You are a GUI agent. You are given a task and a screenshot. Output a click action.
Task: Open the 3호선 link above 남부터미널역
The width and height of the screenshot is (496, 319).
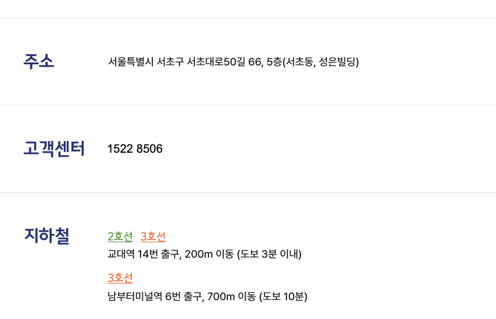coord(120,278)
